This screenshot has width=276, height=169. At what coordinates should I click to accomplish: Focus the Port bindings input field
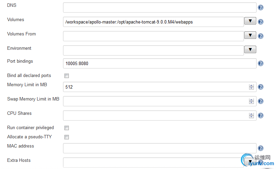[x=160, y=63]
